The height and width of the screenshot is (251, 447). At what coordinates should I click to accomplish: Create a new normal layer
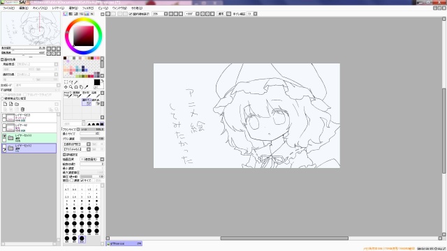point(5,104)
